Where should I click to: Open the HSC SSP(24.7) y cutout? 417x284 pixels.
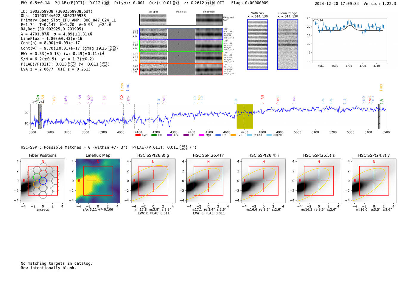[x=374, y=181]
